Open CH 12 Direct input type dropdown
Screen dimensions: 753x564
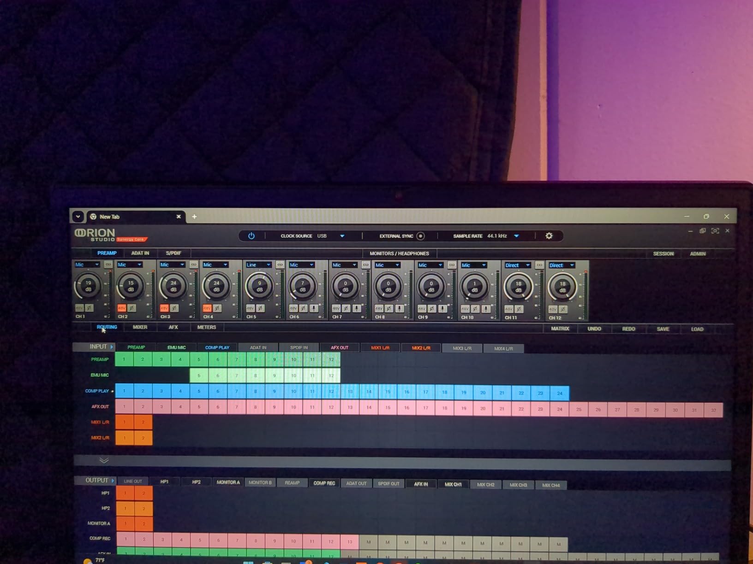coord(562,265)
